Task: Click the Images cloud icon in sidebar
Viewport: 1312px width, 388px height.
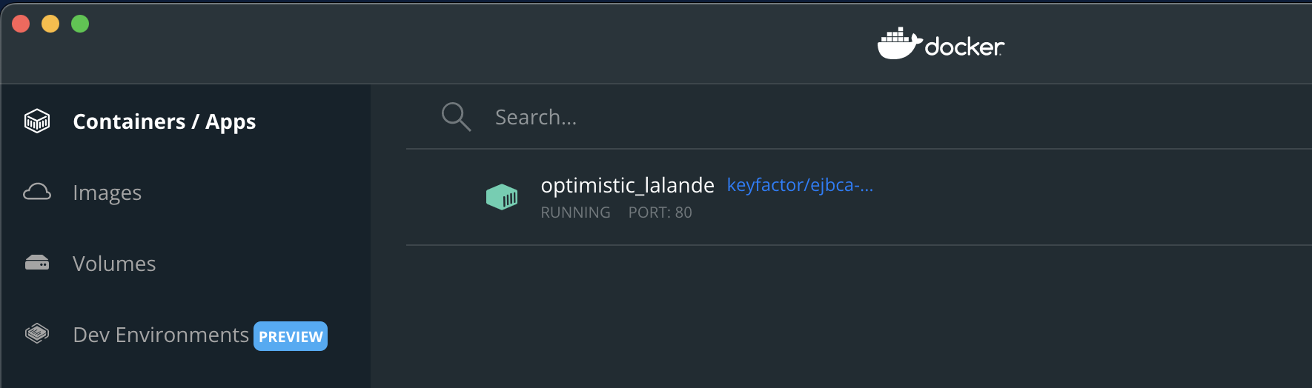Action: (37, 193)
